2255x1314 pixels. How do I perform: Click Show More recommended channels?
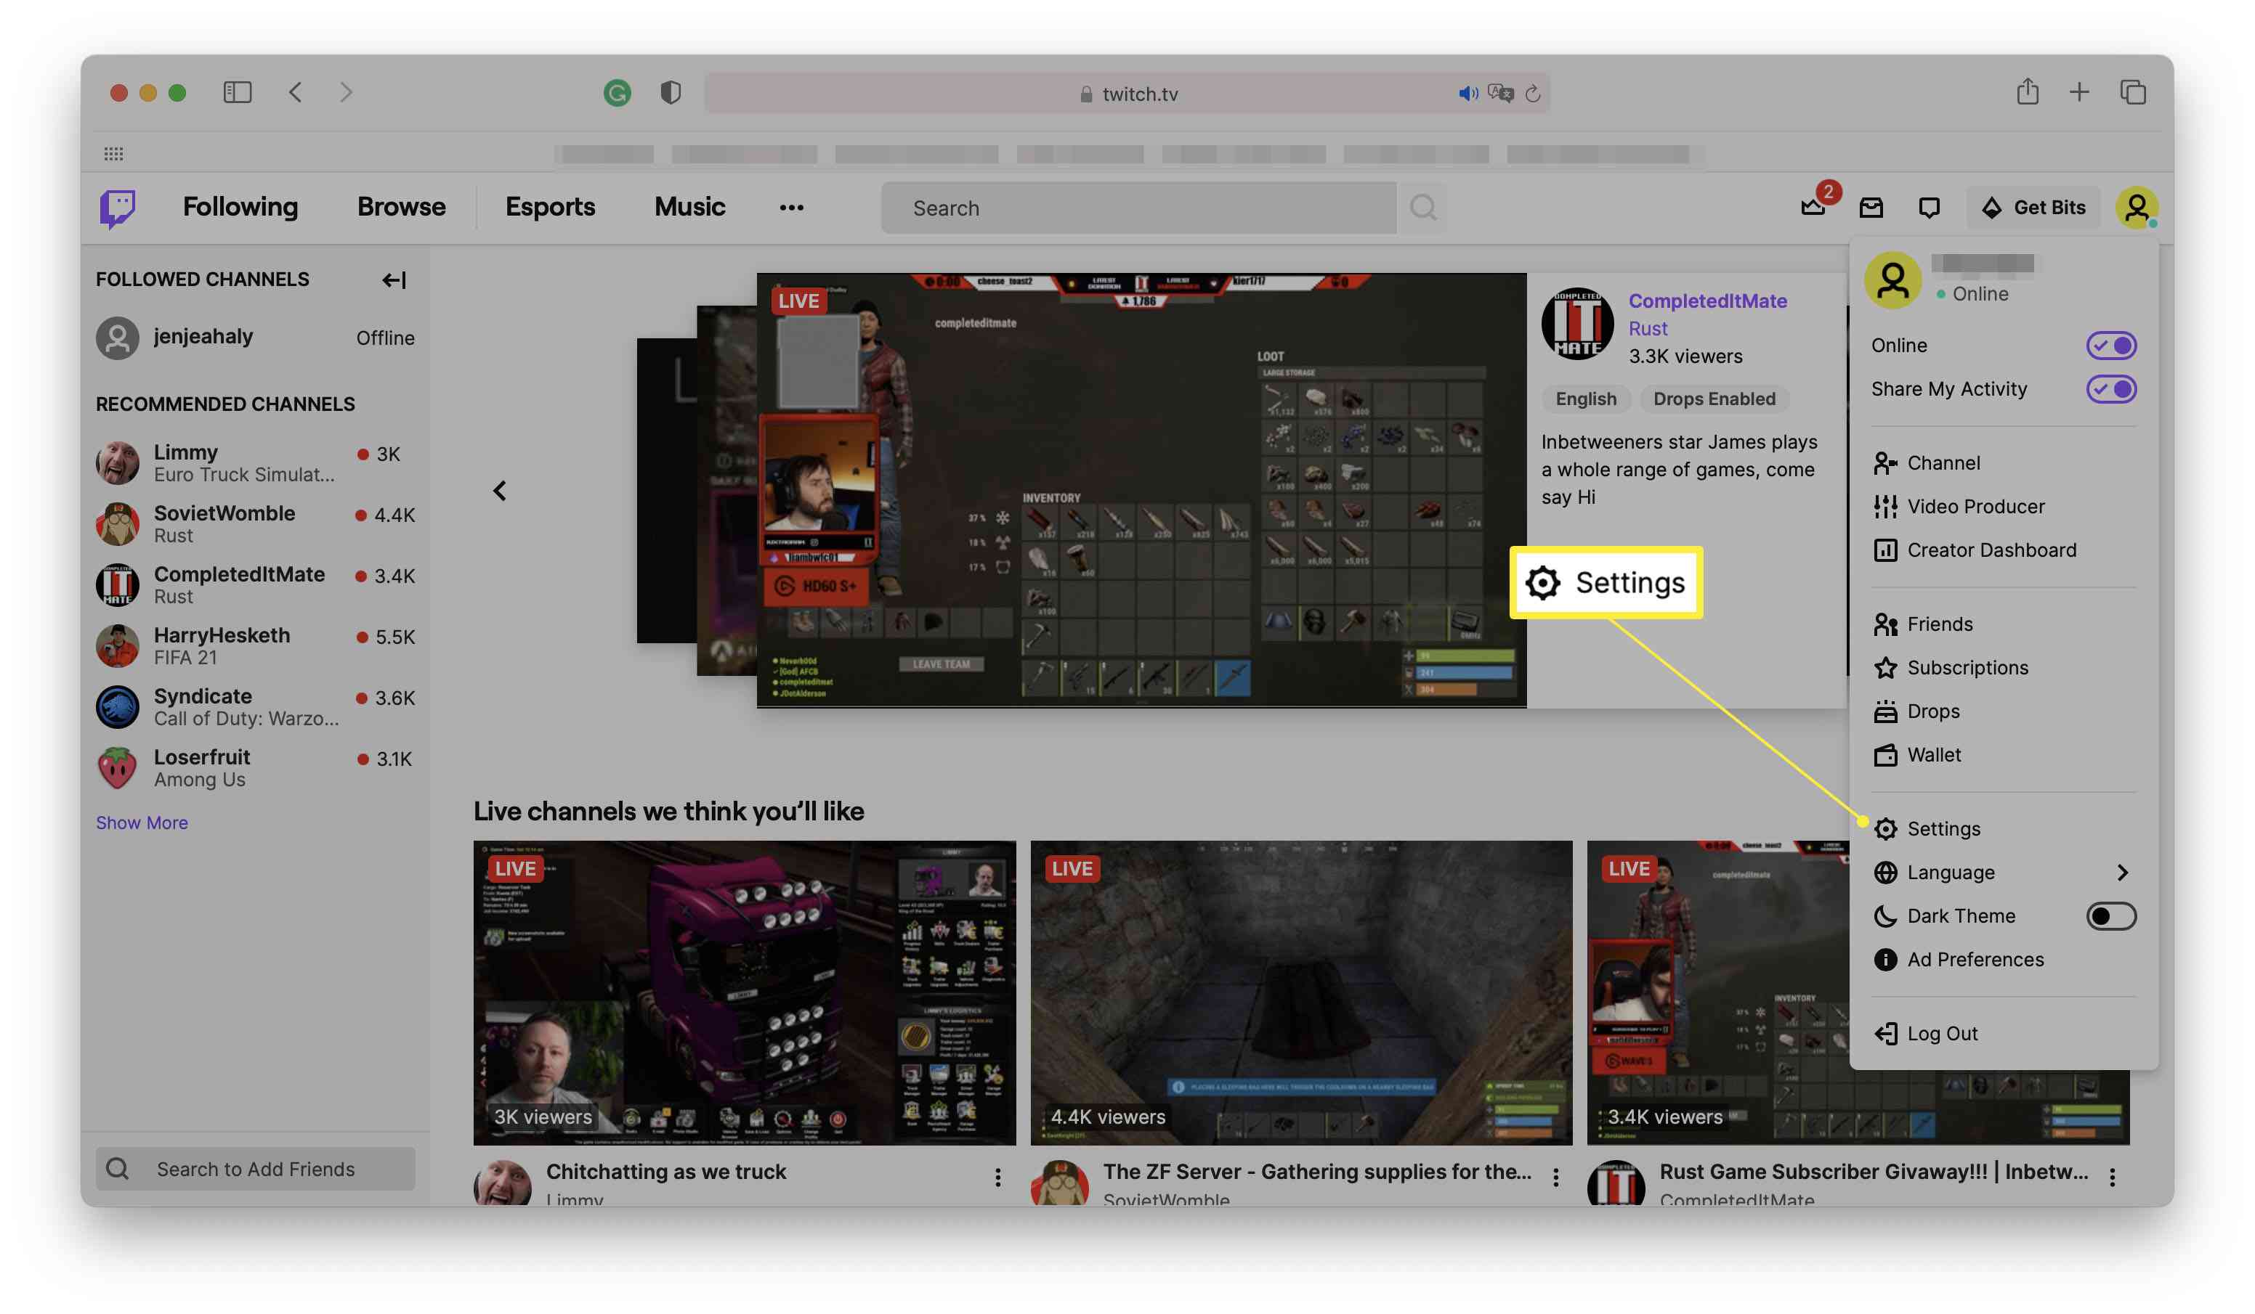tap(142, 822)
